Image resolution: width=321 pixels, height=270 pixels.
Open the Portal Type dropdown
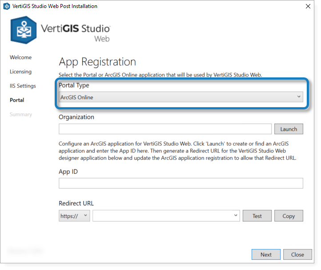(x=181, y=97)
